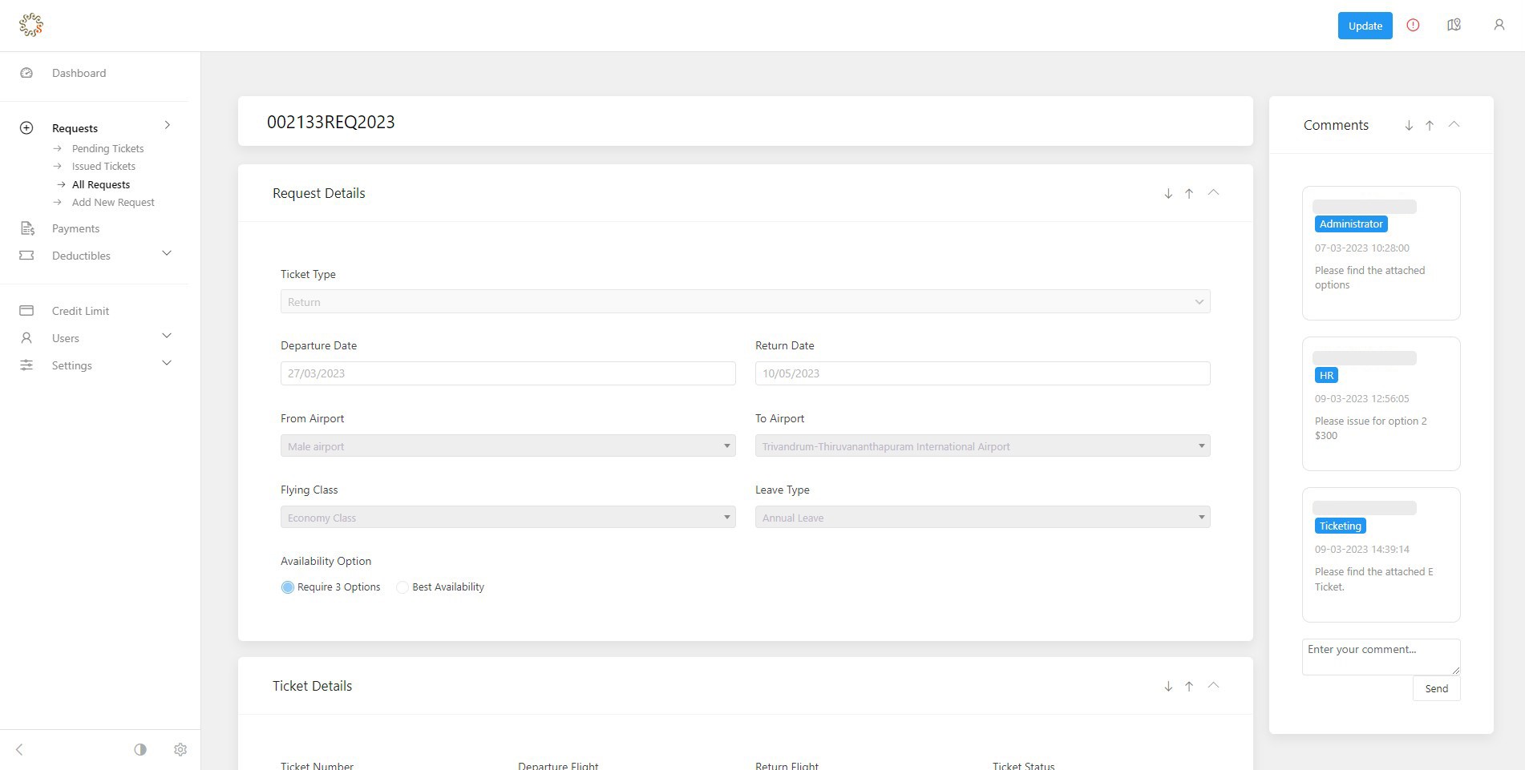Click the Requests plus-circle icon
The image size is (1525, 770).
(x=26, y=128)
